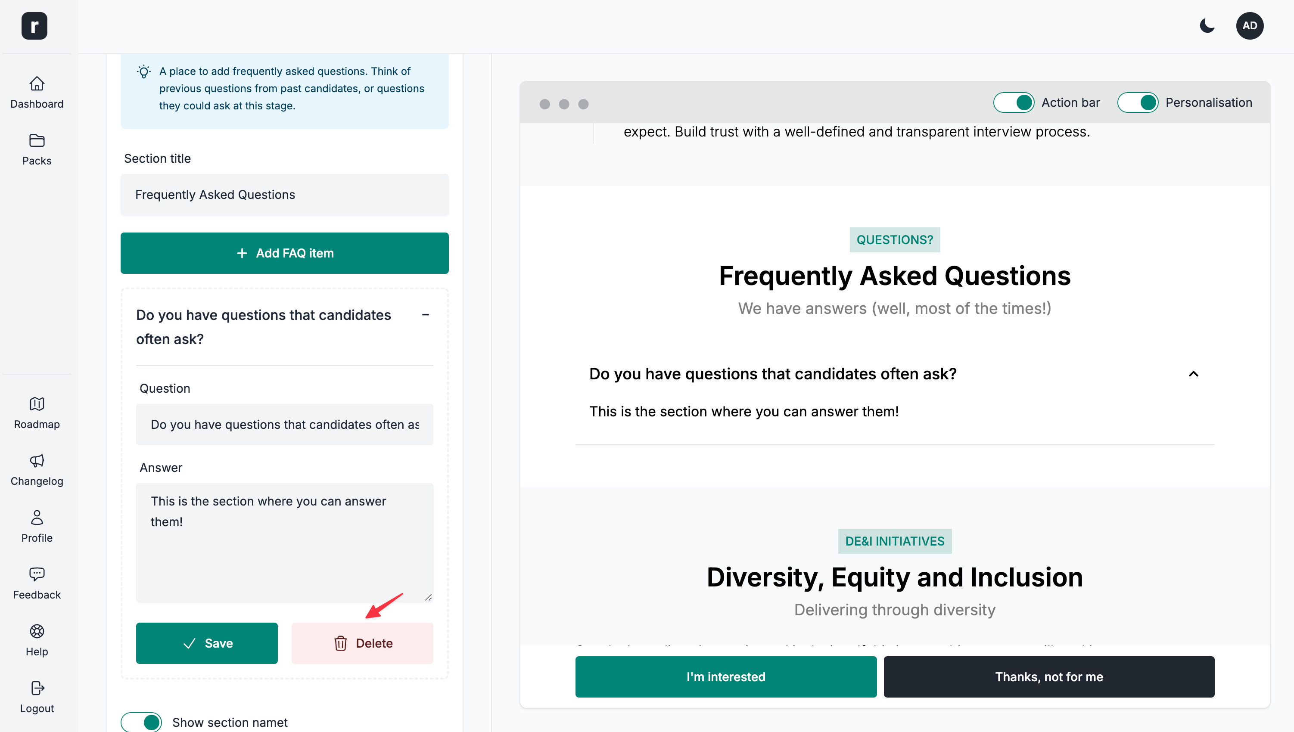Screen dimensions: 1294x732
Task: Click the Add FAQ item button
Action: coord(285,253)
